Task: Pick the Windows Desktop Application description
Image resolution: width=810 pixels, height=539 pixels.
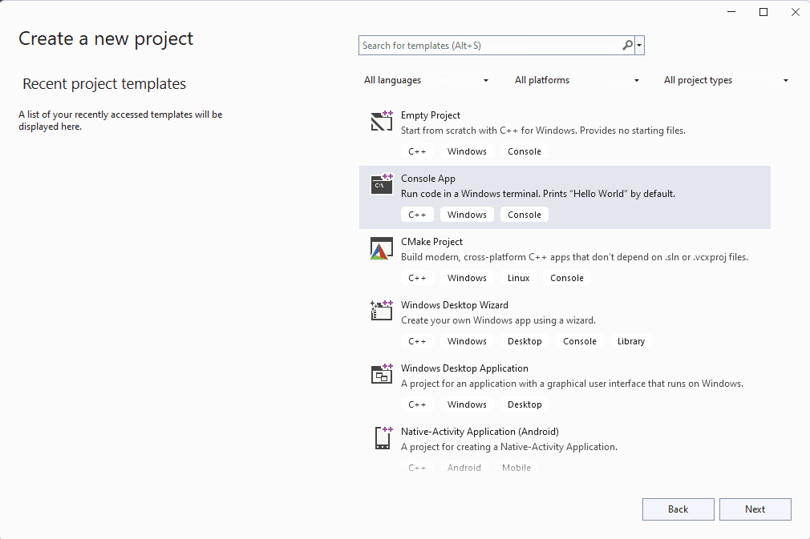Action: pos(571,384)
